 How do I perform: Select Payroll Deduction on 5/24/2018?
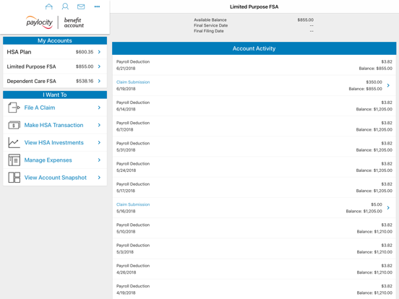(x=254, y=167)
